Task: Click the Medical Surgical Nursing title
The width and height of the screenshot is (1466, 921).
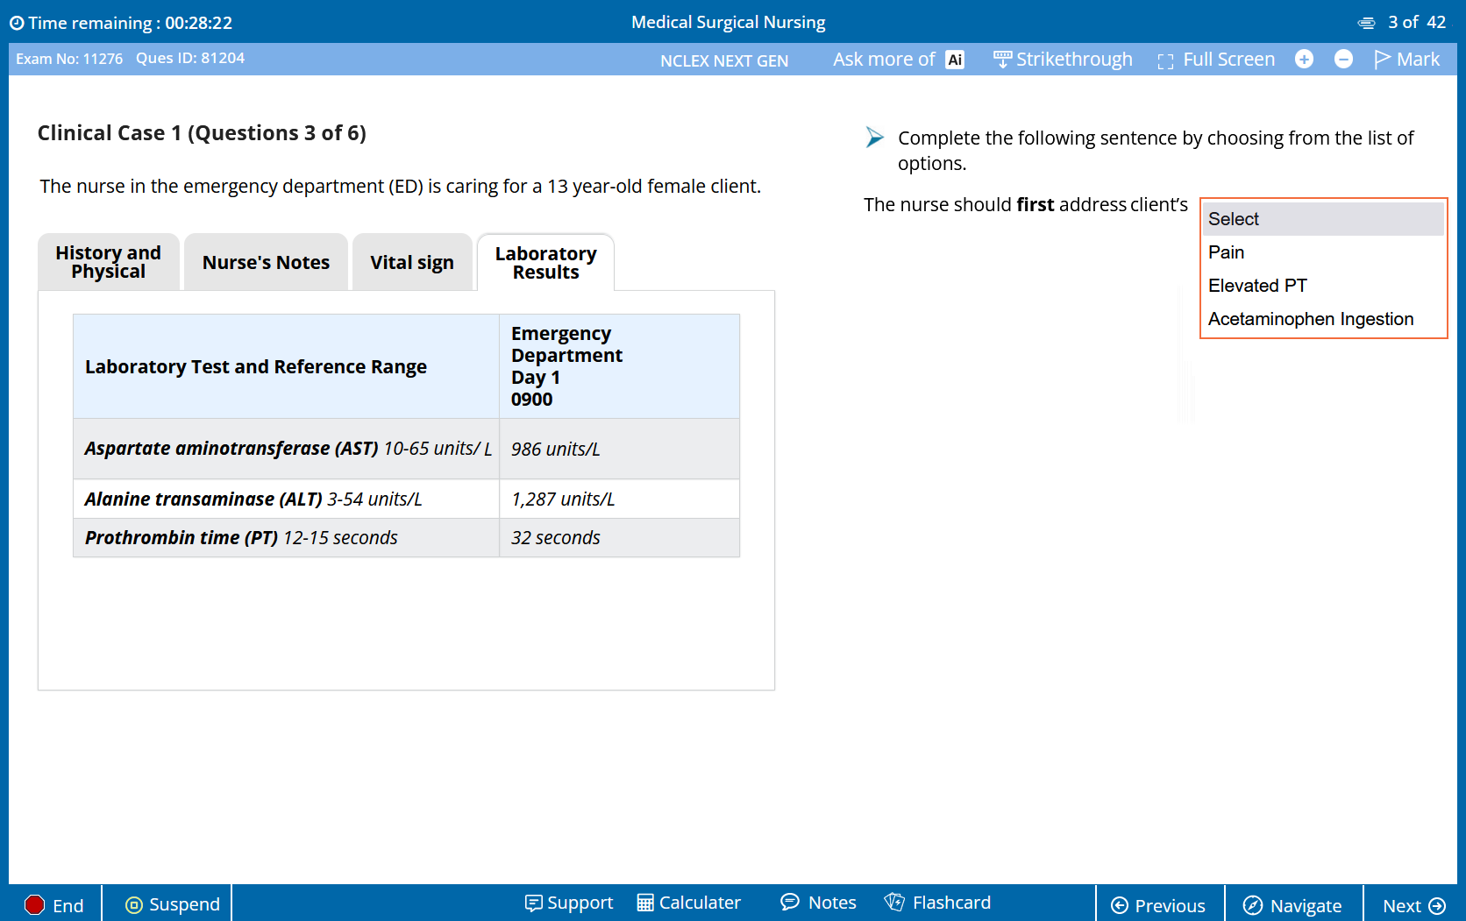Action: [729, 22]
